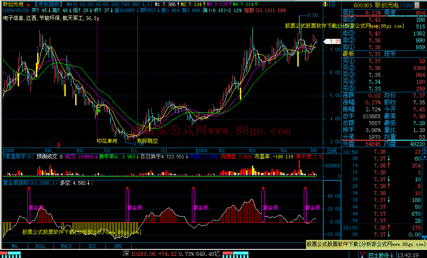Click the 卖③ 7.40 order row
427x258 pixels.
384,34
